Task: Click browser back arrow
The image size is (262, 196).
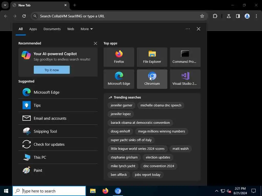Action: 6,16
